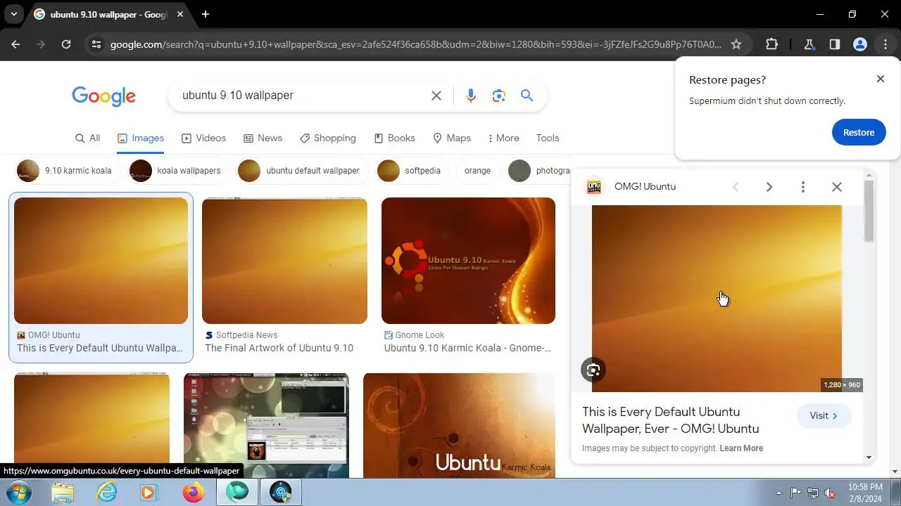Filter by ubuntu default wallpaper chip
901x506 pixels.
pyautogui.click(x=302, y=171)
